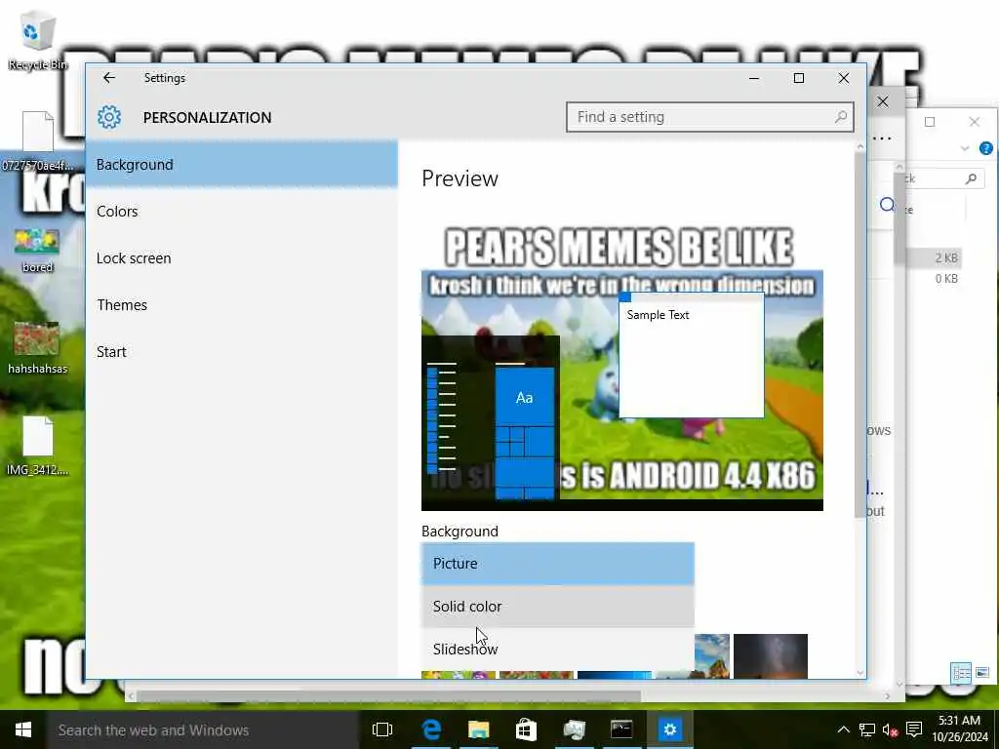999x749 pixels.
Task: Select the 0727570ae4f file on desktop
Action: 38,140
